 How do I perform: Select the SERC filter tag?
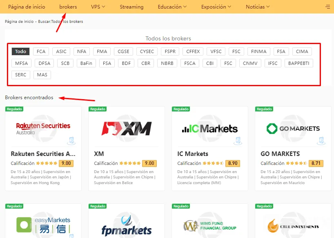(x=21, y=75)
